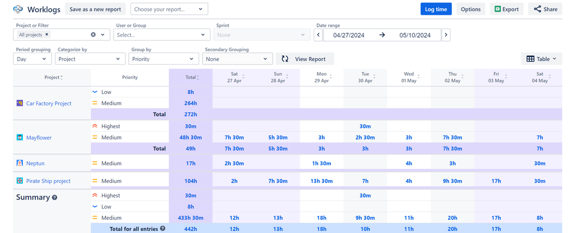
Task: Remove the All projects filter chip
Action: (x=47, y=35)
